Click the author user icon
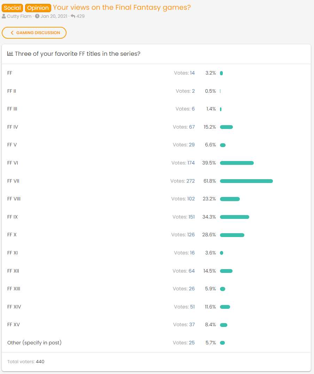314x374 pixels. click(x=4, y=16)
